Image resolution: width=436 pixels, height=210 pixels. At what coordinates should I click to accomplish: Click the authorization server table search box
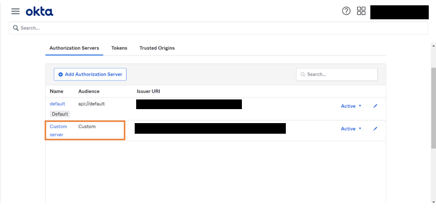(x=337, y=74)
